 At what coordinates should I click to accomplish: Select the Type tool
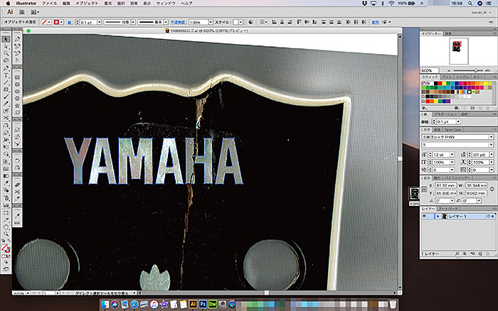6,75
